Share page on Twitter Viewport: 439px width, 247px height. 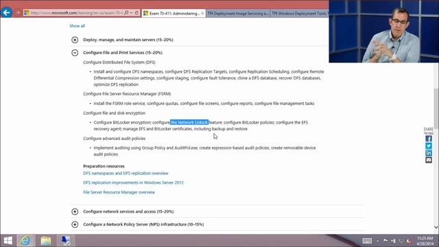(429, 146)
